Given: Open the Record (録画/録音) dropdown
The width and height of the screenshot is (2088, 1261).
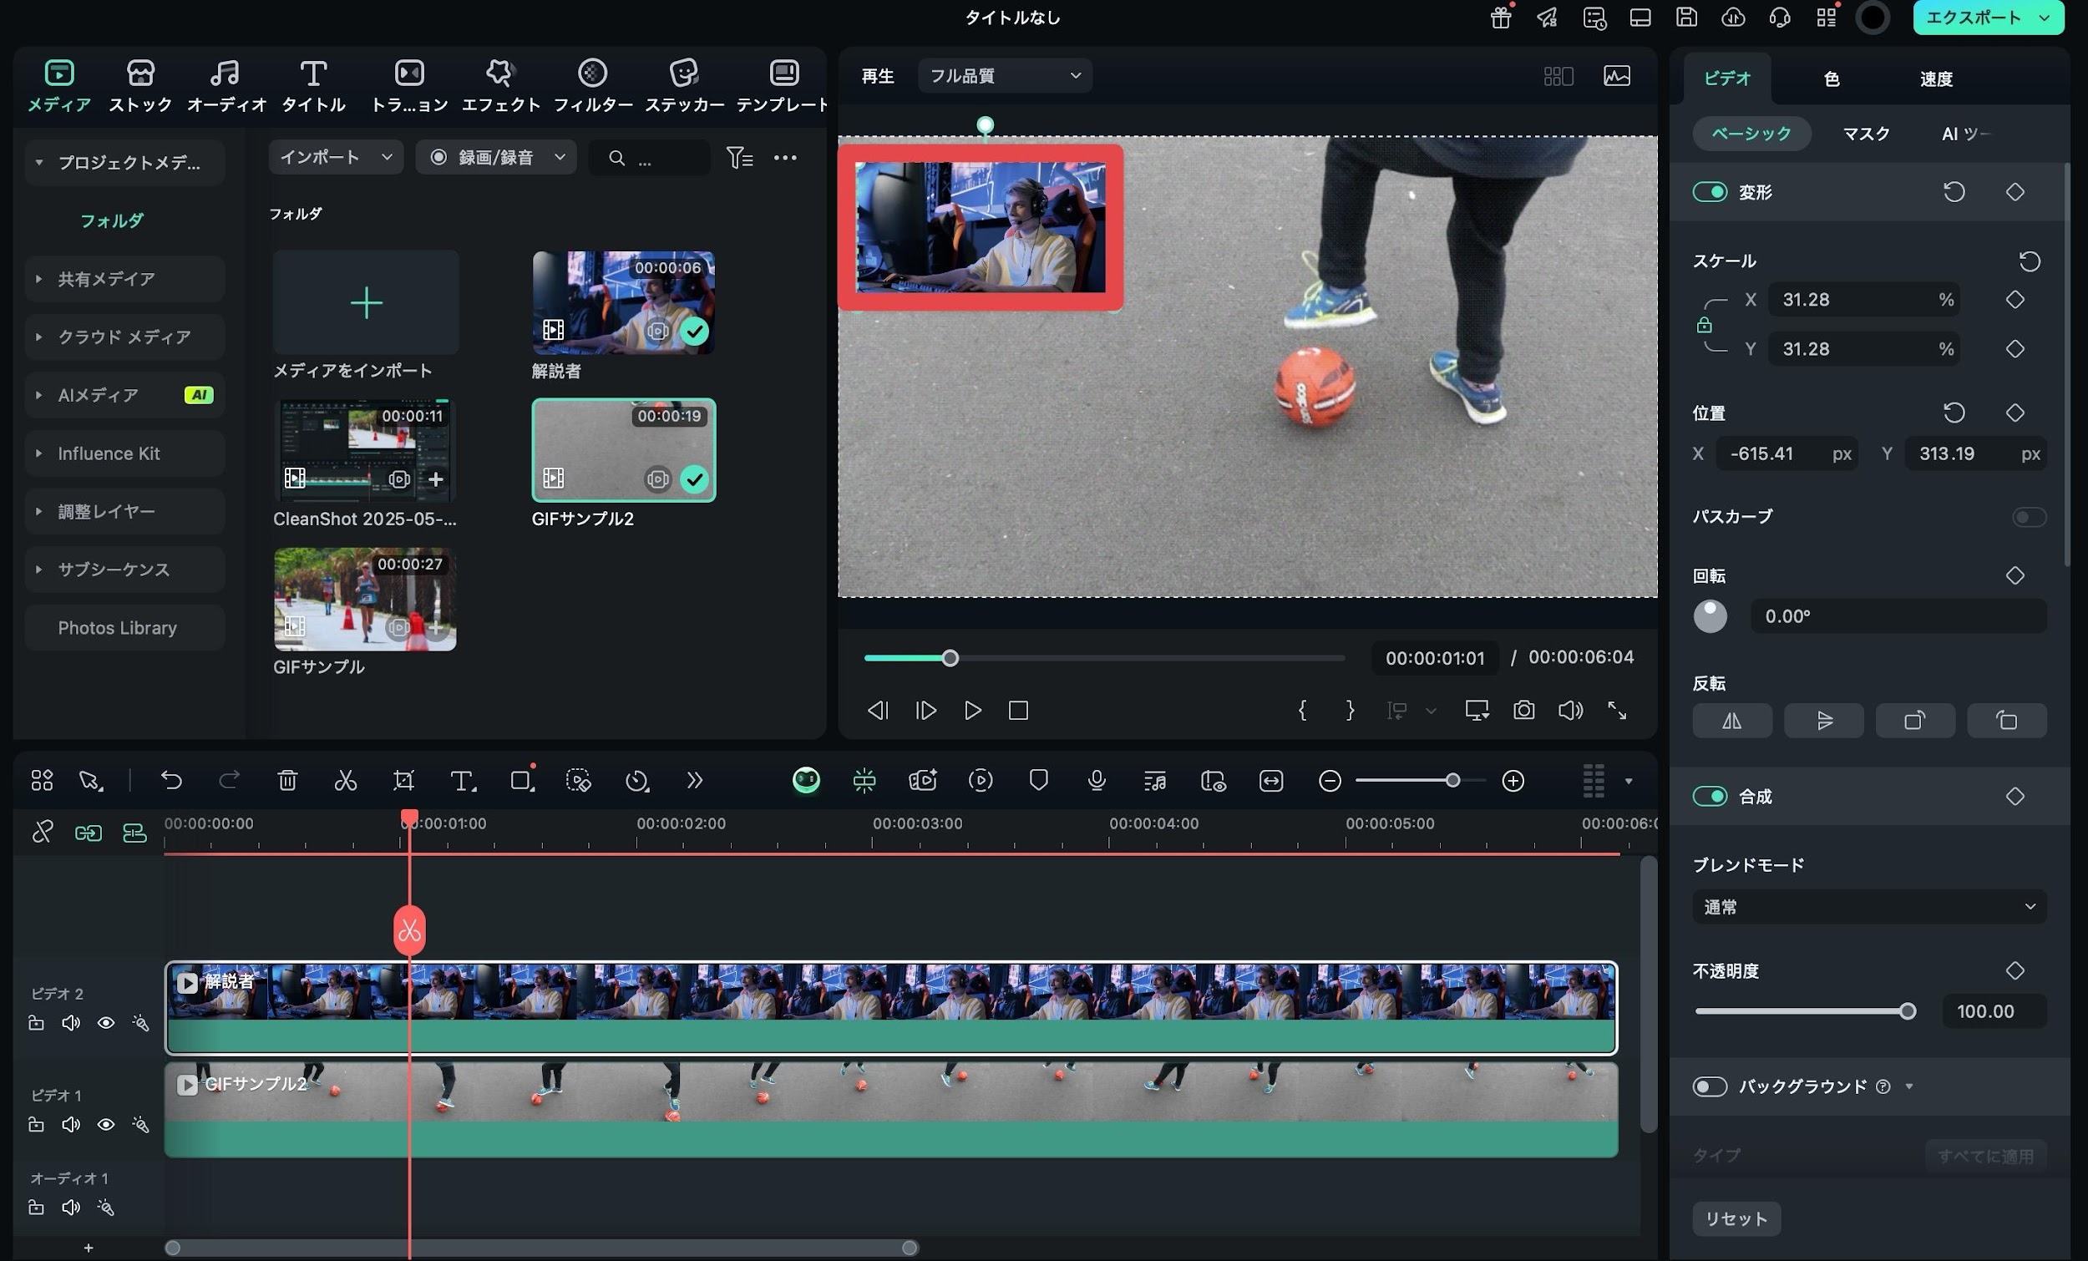Looking at the screenshot, I should [x=496, y=157].
